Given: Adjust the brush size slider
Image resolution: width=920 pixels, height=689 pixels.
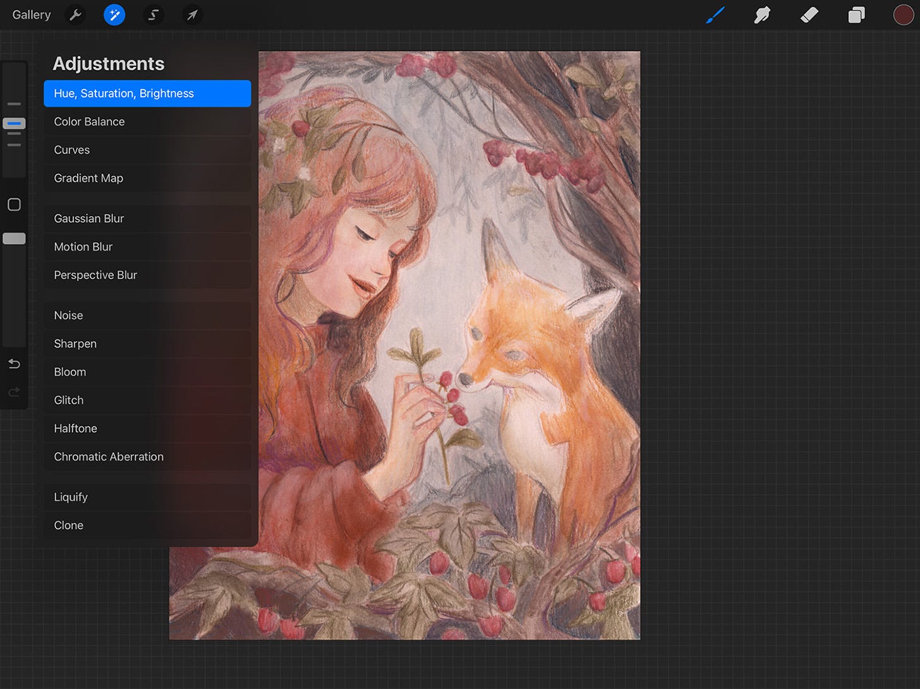Looking at the screenshot, I should coord(14,124).
